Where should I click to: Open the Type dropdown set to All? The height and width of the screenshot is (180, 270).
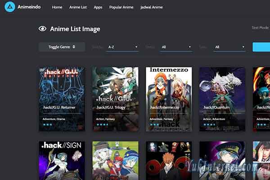click(229, 47)
